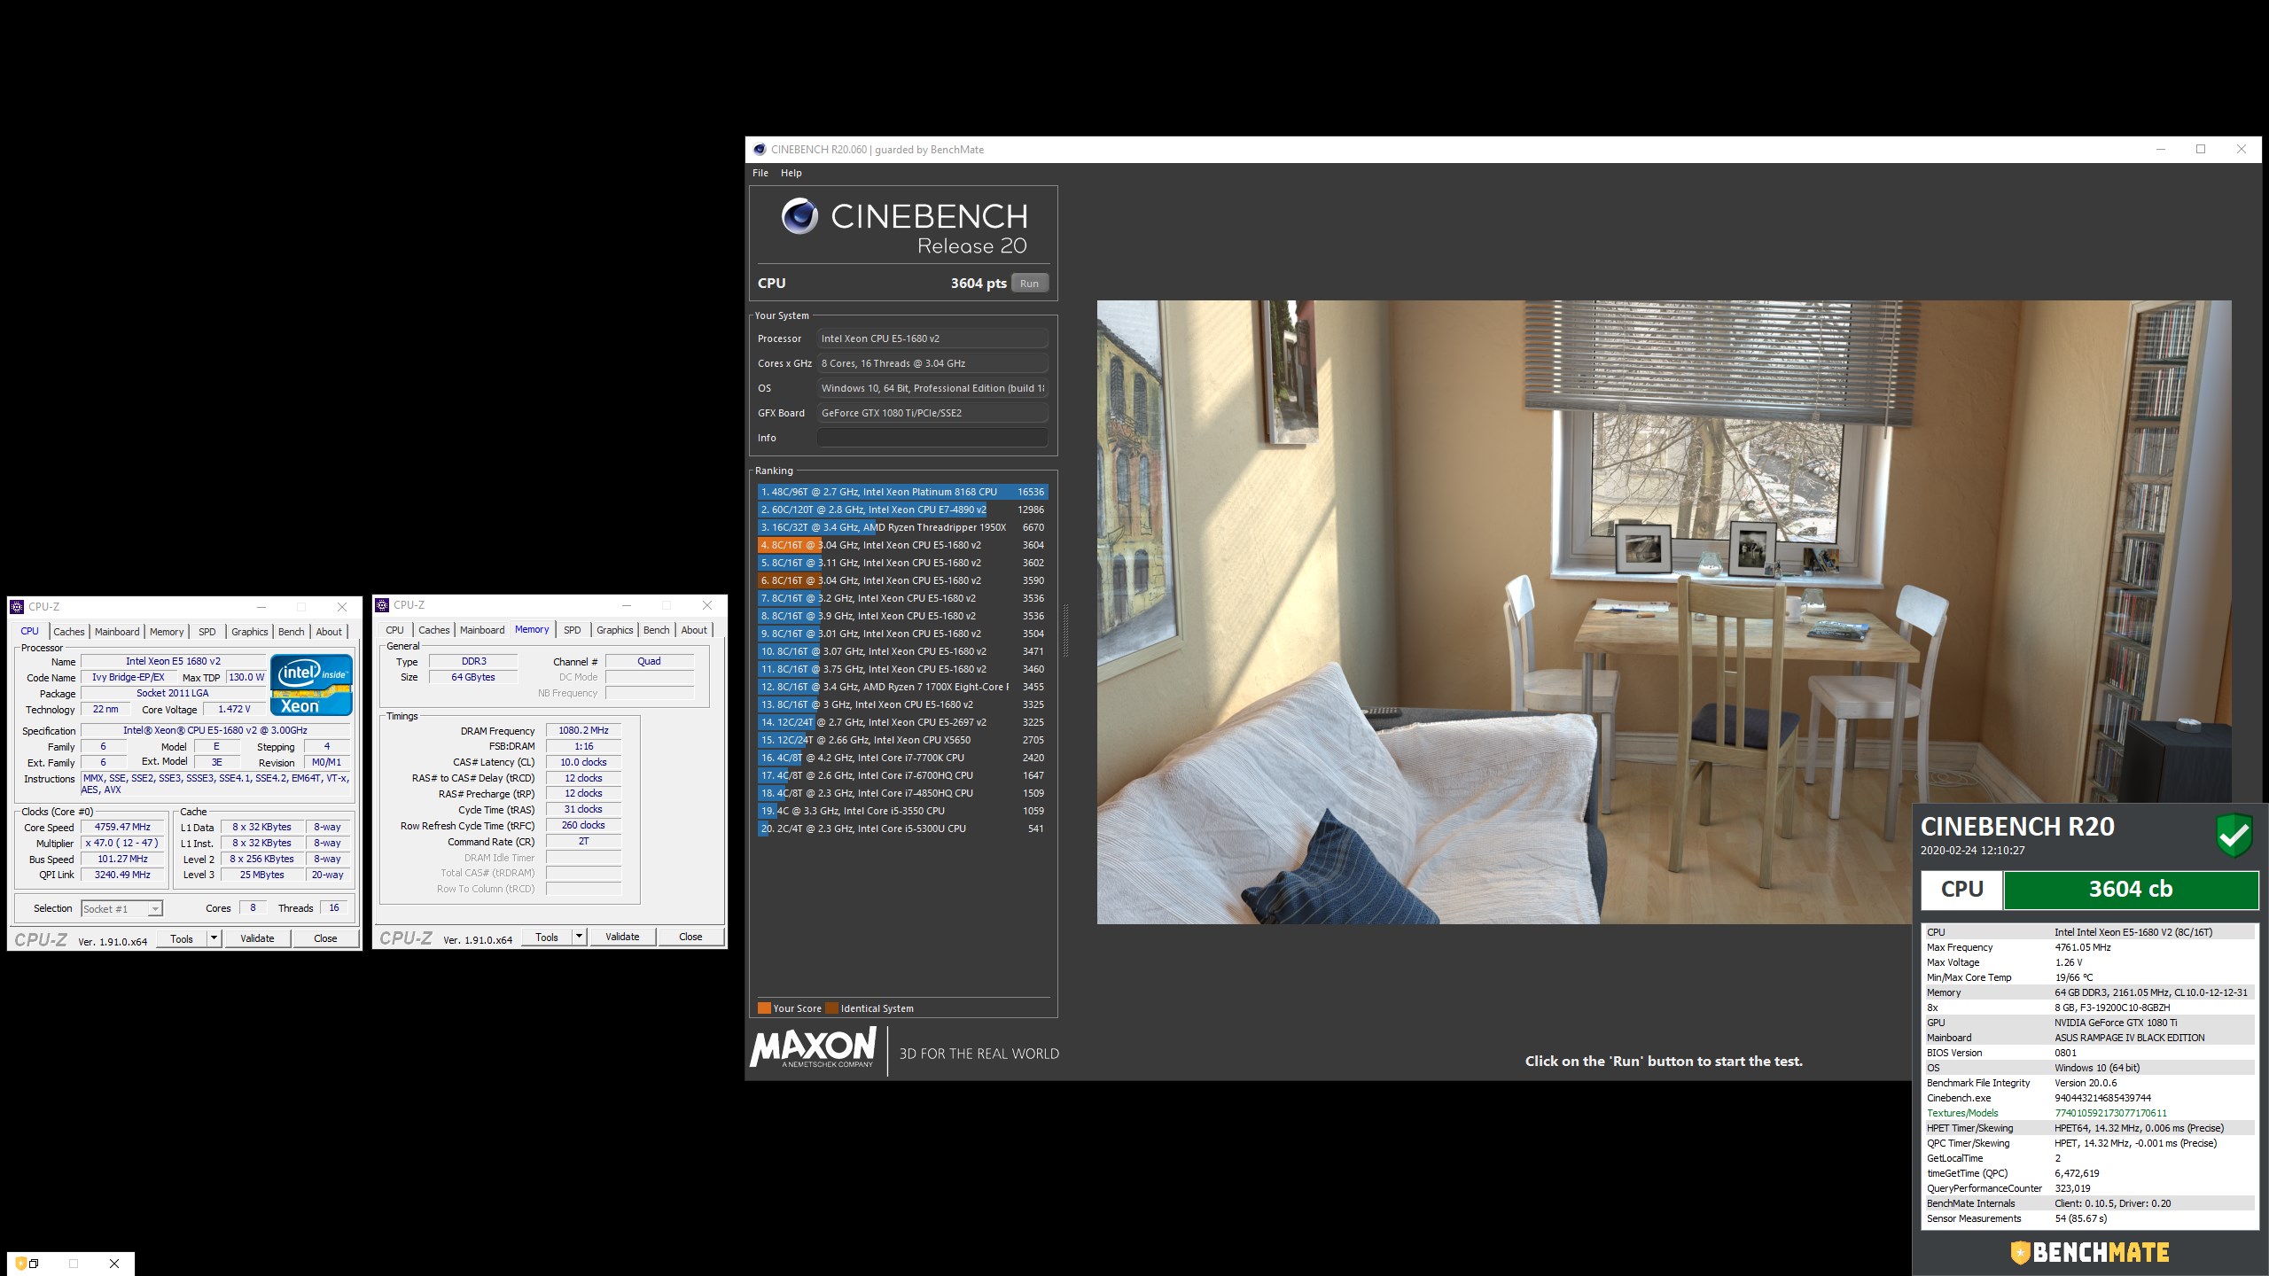Click the MAXON logo at the bottom
The width and height of the screenshot is (2269, 1276).
pyautogui.click(x=813, y=1046)
